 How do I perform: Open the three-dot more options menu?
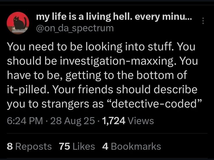pyautogui.click(x=203, y=21)
